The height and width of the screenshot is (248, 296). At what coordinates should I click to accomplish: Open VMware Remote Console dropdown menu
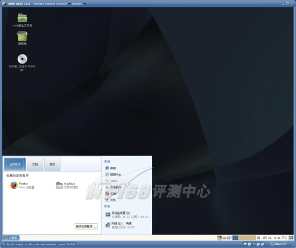coord(52,4)
